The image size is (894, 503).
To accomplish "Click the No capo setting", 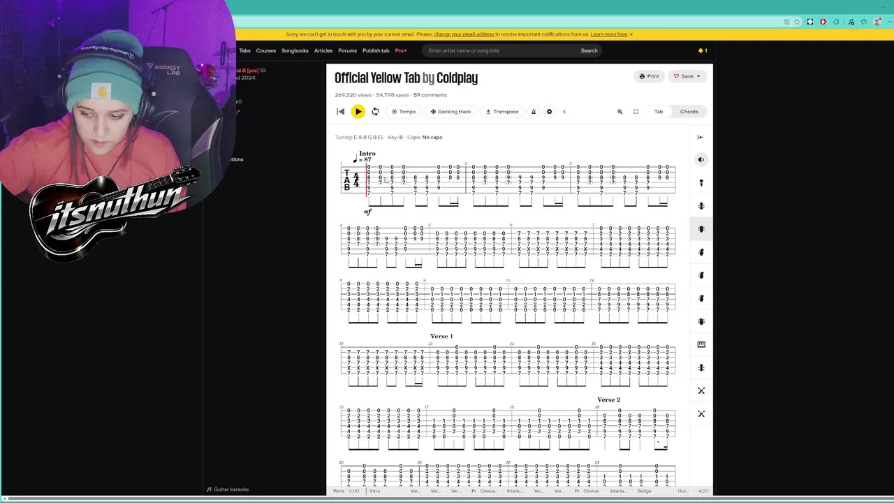I will tap(432, 137).
